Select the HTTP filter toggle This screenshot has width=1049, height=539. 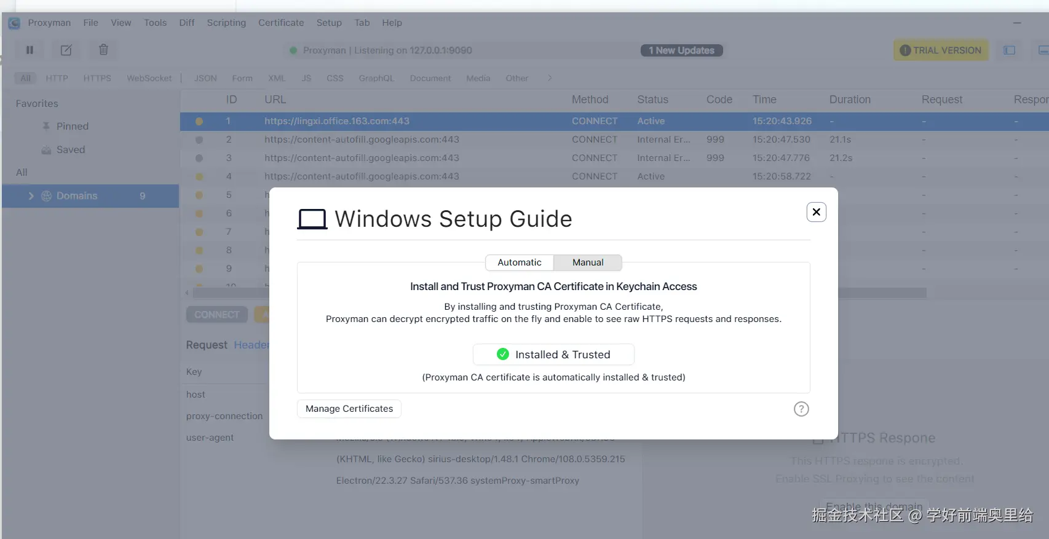coord(57,78)
